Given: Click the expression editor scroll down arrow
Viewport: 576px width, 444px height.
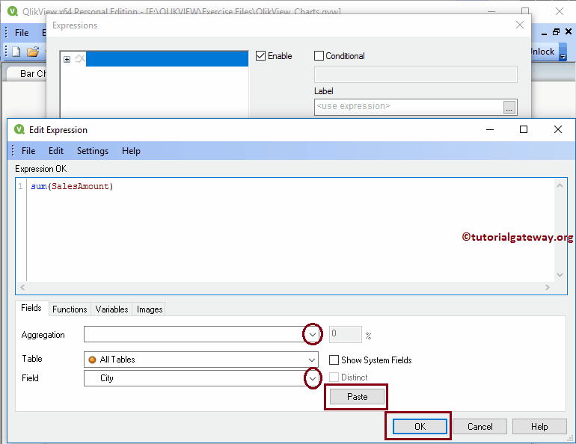Looking at the screenshot, I should point(560,275).
